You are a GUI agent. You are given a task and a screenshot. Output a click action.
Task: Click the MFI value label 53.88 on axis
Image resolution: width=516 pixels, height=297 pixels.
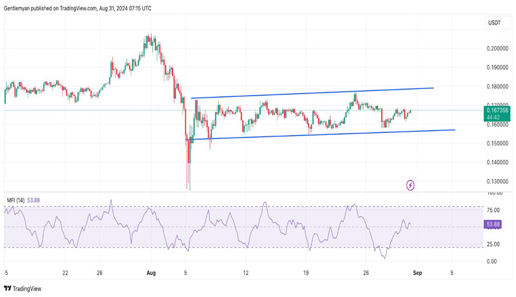[493, 225]
